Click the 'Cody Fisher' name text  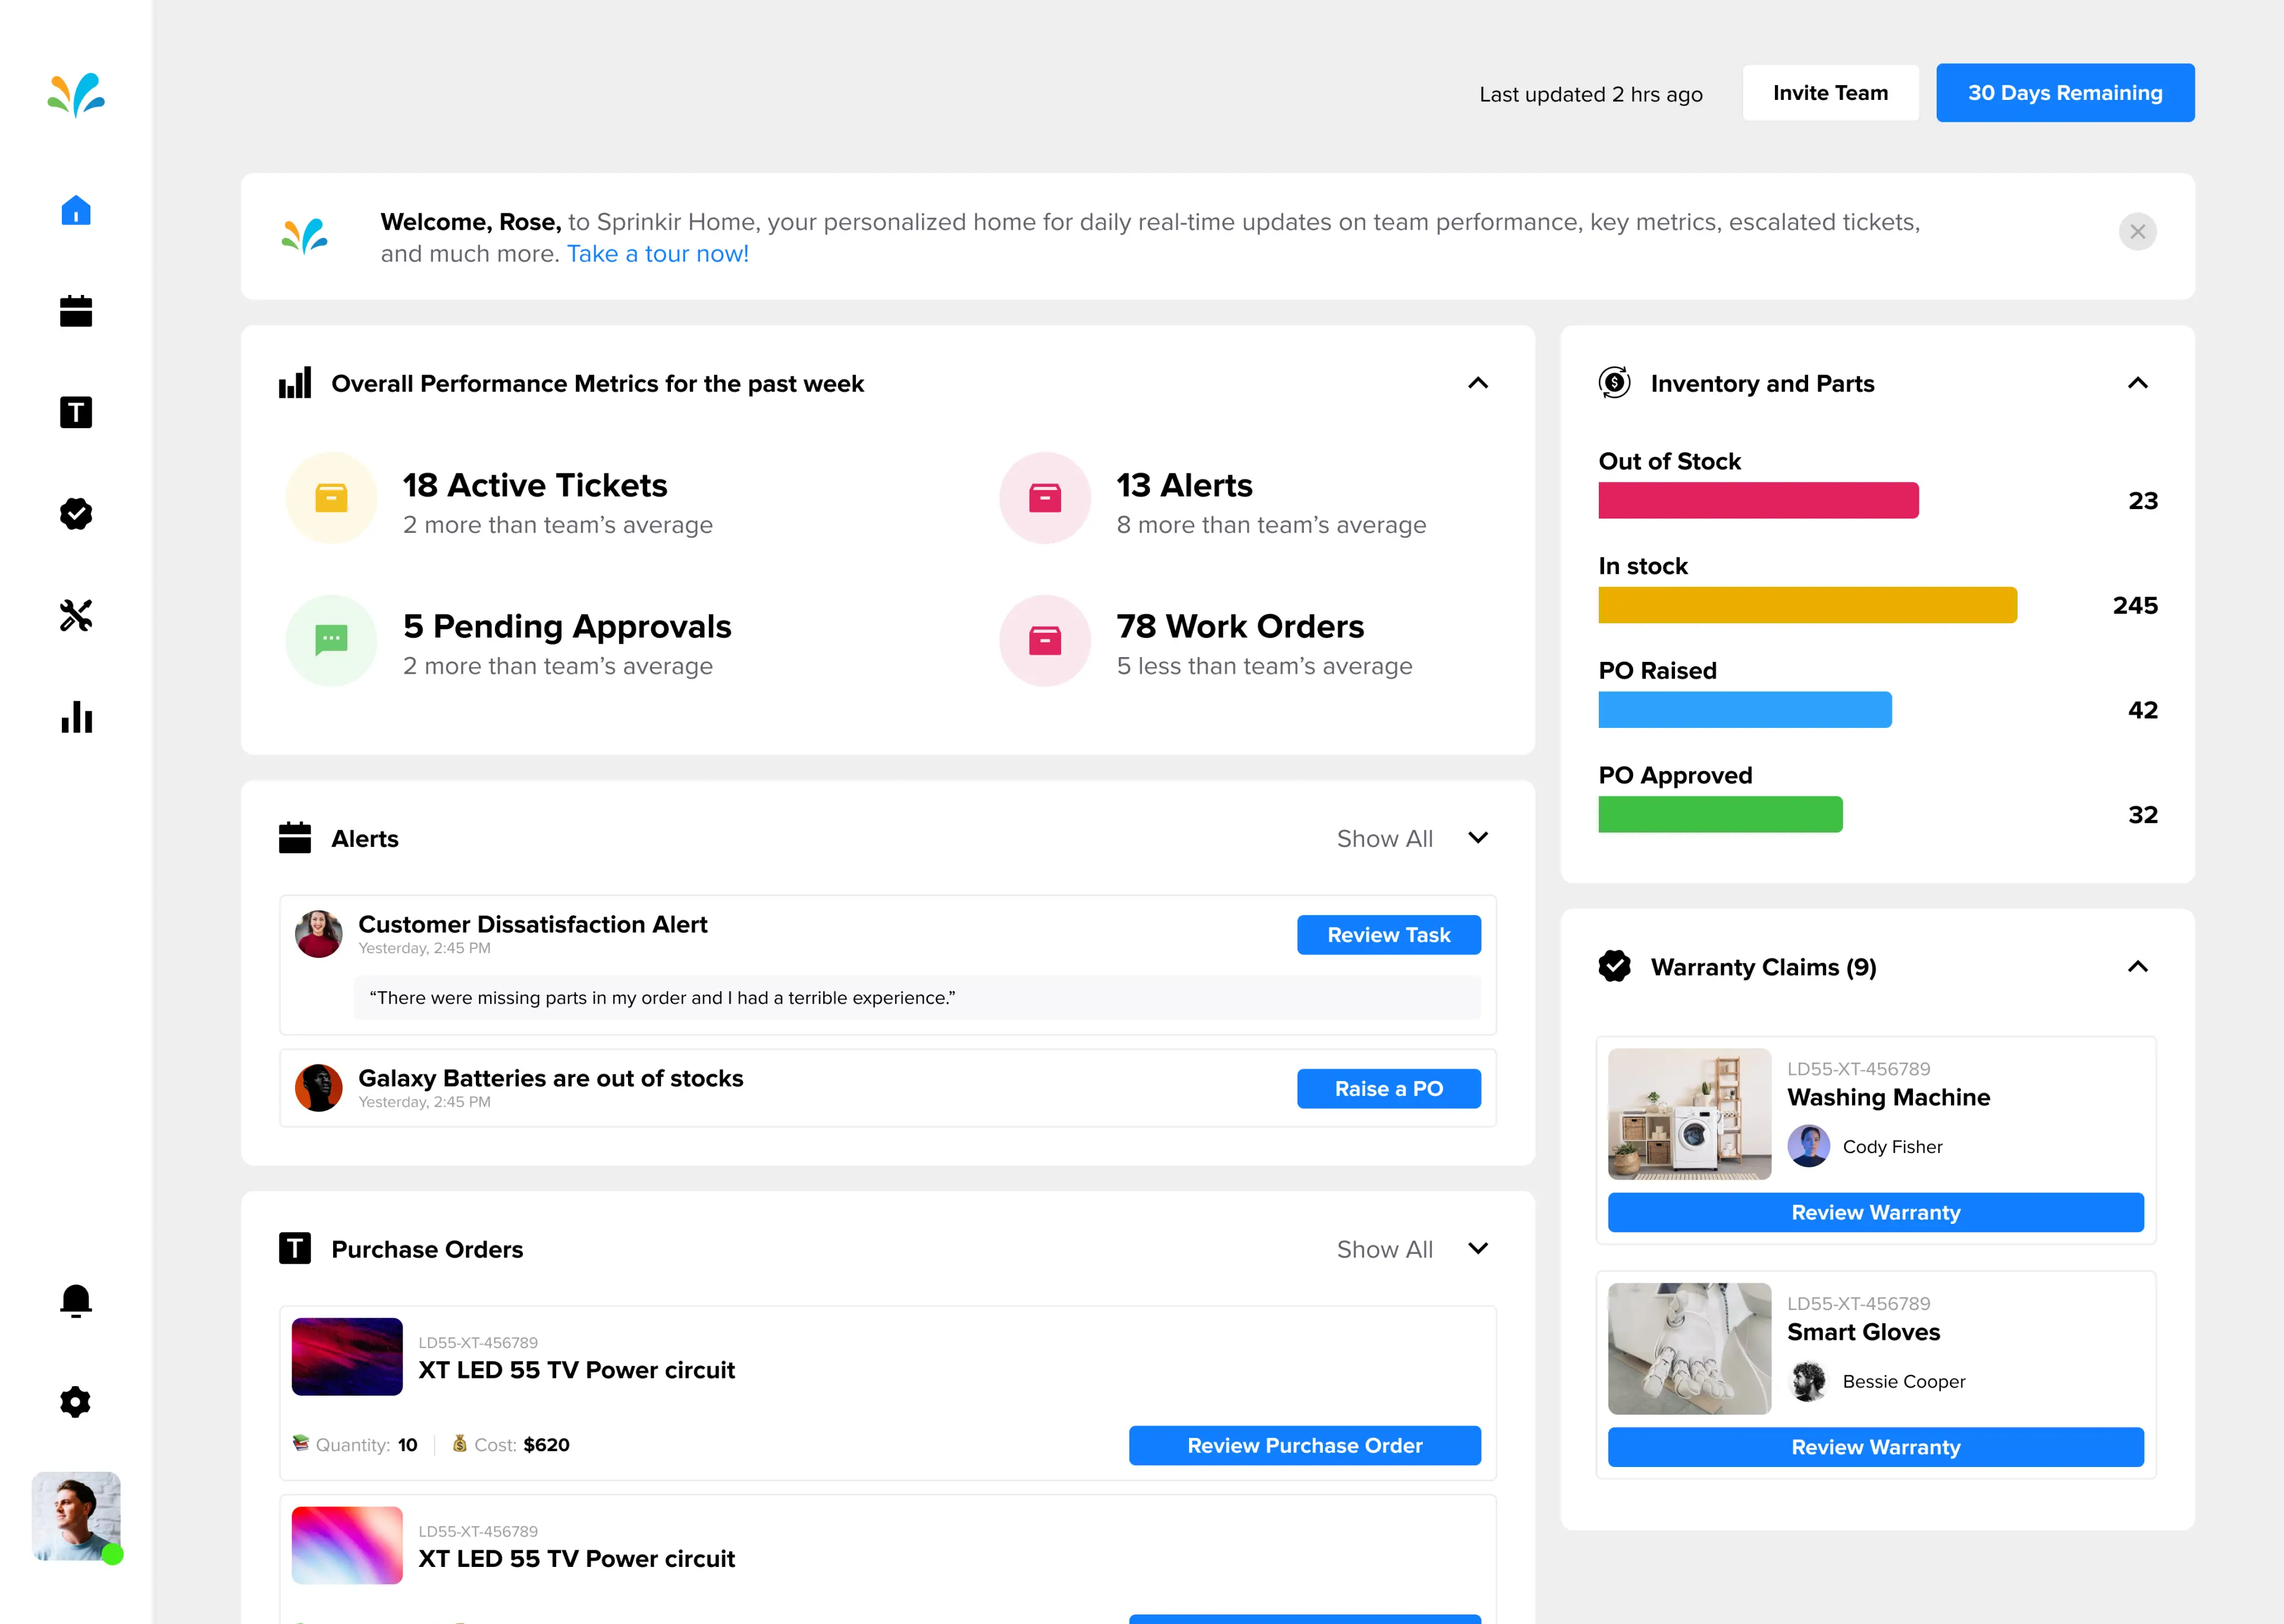[x=1892, y=1147]
